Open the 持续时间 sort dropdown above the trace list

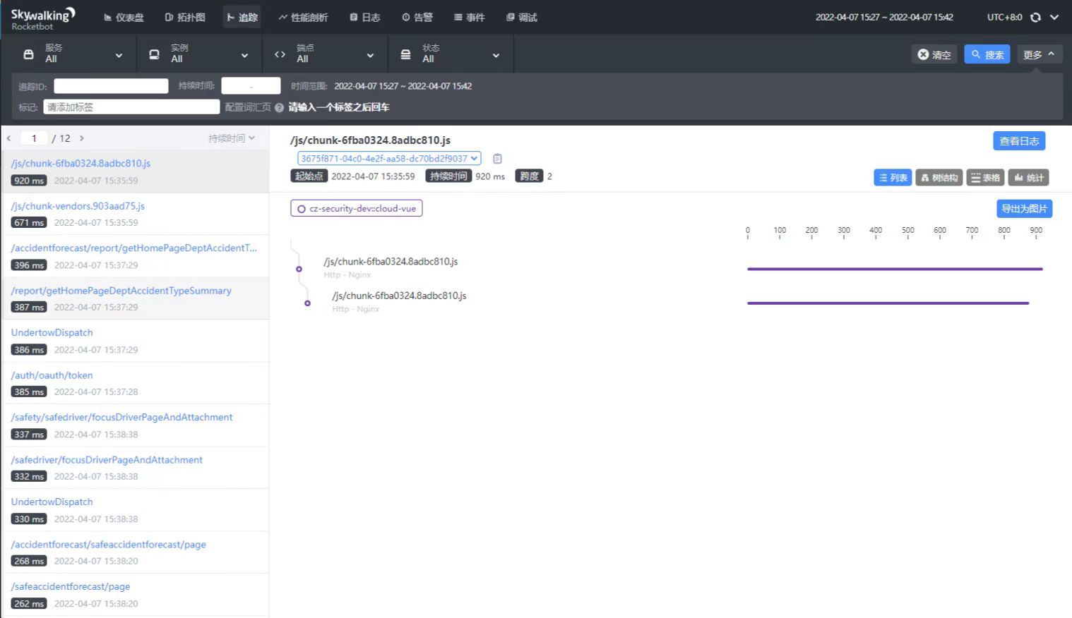pyautogui.click(x=232, y=138)
